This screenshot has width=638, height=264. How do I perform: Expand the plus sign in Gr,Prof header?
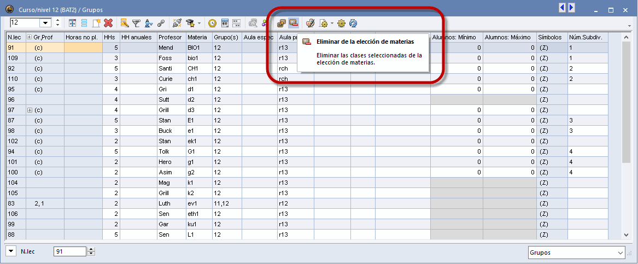(x=30, y=37)
